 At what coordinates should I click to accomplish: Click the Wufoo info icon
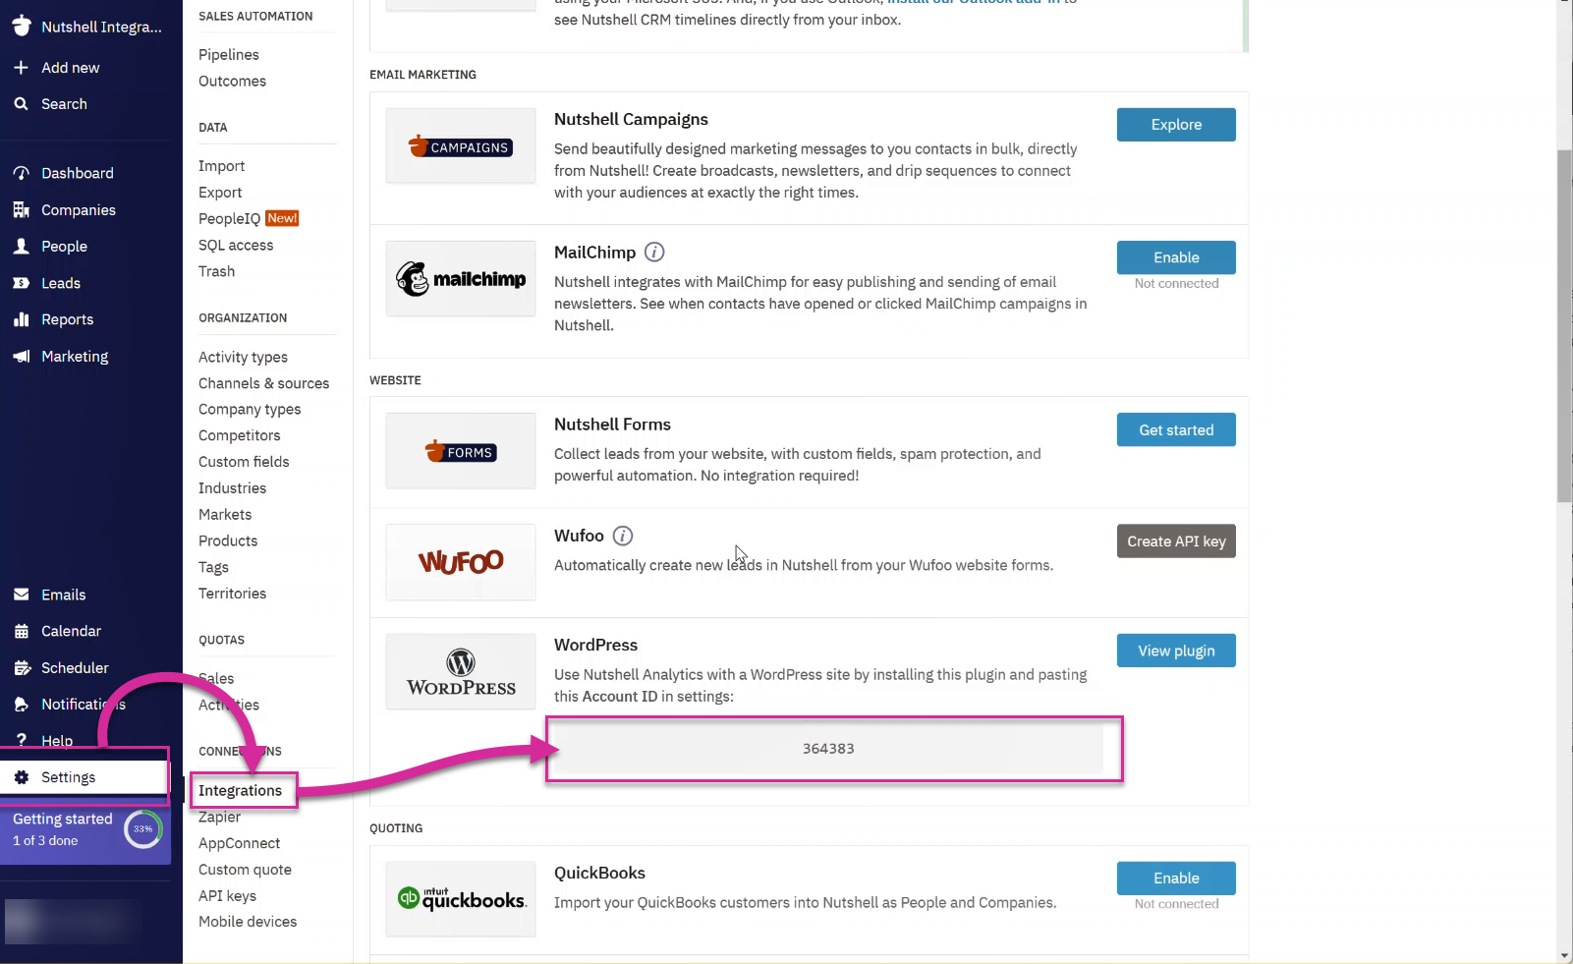click(623, 536)
